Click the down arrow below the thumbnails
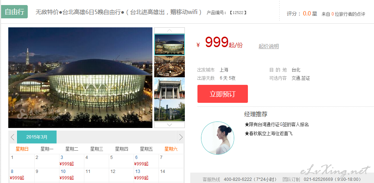Image resolution: width=374 pixels, height=183 pixels. tap(169, 125)
